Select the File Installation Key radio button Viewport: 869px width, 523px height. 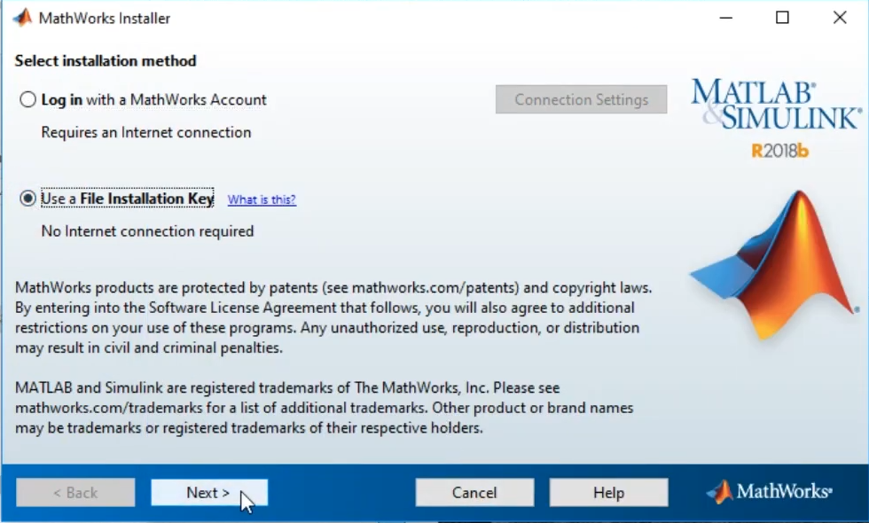pos(28,199)
